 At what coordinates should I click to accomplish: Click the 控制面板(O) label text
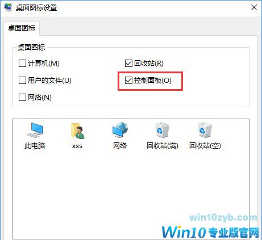coord(153,81)
